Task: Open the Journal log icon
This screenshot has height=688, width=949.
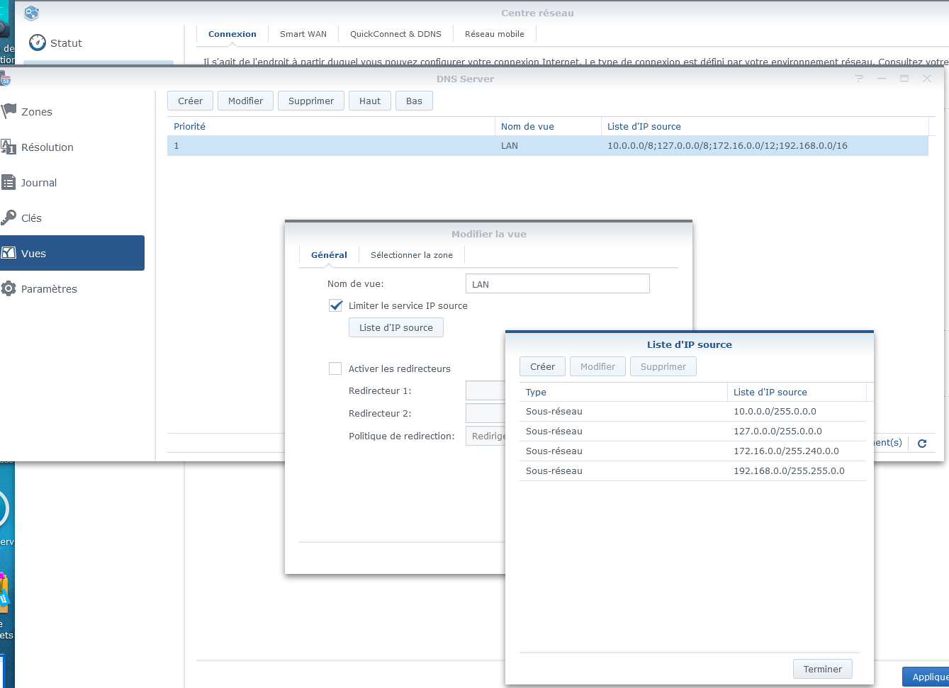Action: [x=9, y=183]
